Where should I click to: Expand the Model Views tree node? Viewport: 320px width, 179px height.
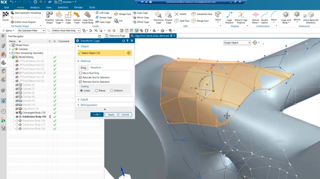(10, 45)
